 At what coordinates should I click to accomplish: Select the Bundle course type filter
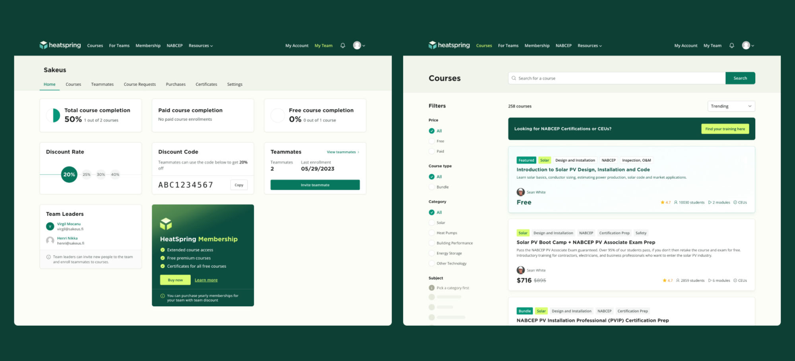tap(432, 187)
